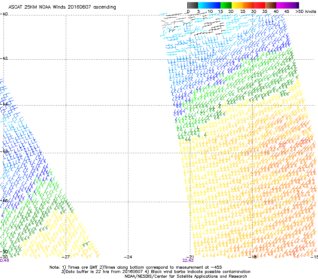
Task: Click the cyan-blue 5-15 knots legend segment
Action: 209,5
